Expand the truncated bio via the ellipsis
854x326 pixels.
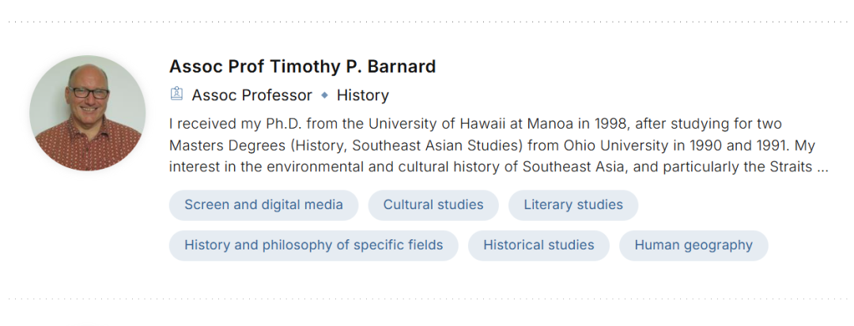coord(822,167)
